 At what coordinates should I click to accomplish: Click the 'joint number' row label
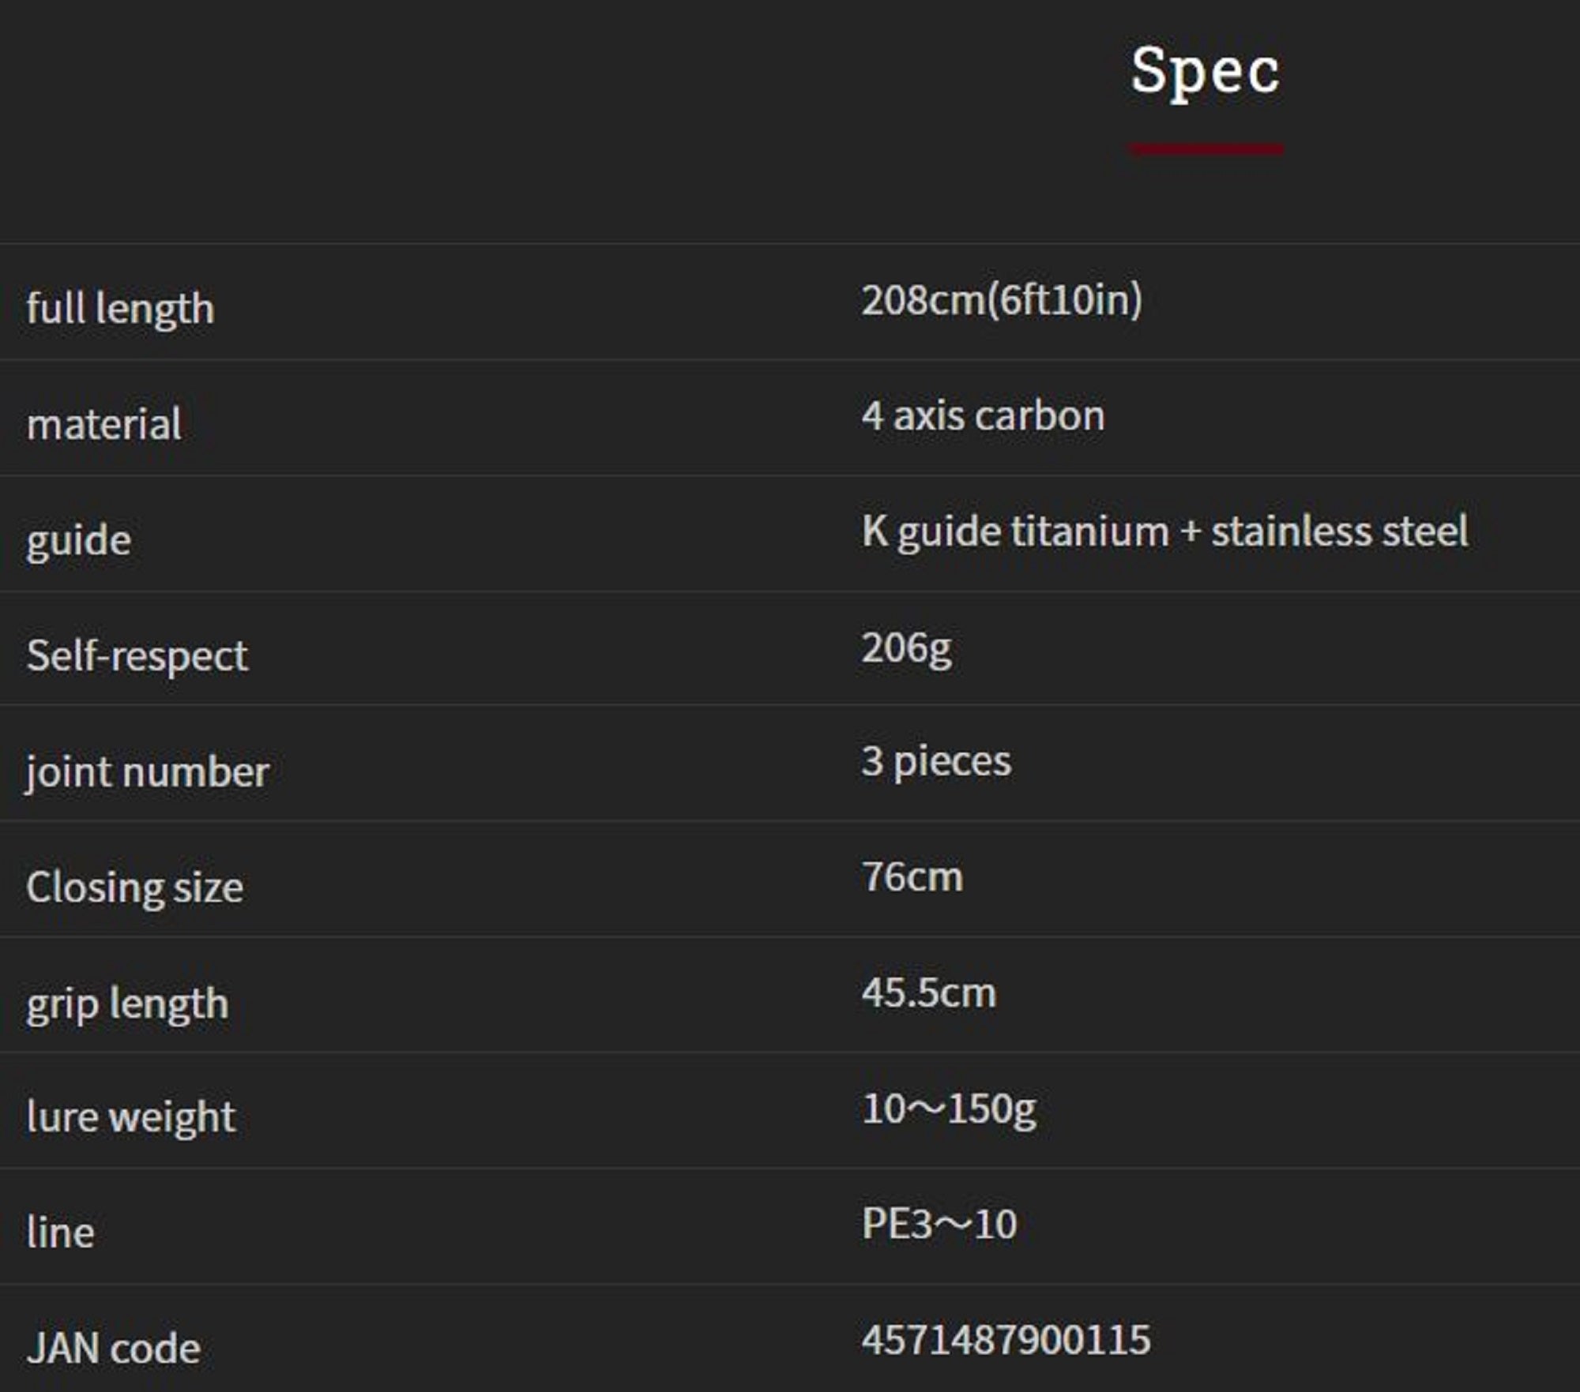(148, 771)
